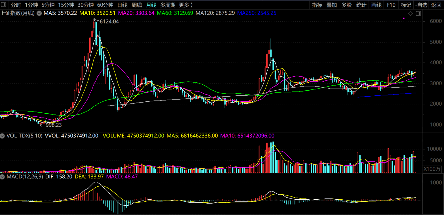Click the 统计 statistics button
444x215 pixels.
pyautogui.click(x=361, y=5)
